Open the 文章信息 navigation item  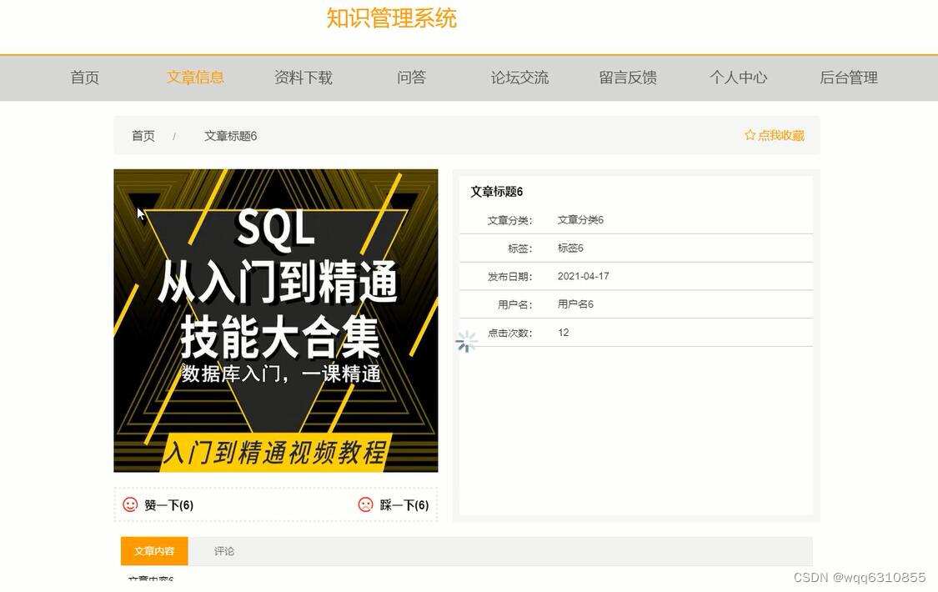pos(195,78)
